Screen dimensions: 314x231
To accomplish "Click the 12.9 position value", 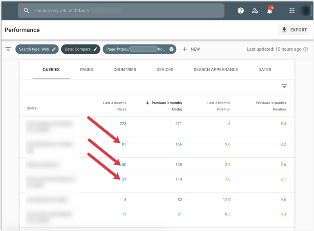I will [x=227, y=200].
